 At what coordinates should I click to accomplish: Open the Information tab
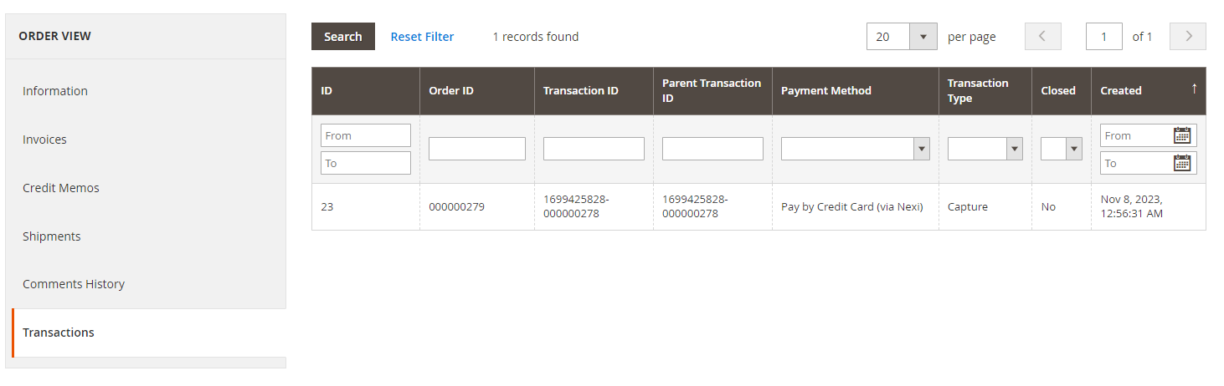point(55,91)
